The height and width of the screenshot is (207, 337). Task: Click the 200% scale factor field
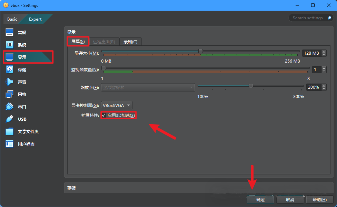[x=314, y=87]
